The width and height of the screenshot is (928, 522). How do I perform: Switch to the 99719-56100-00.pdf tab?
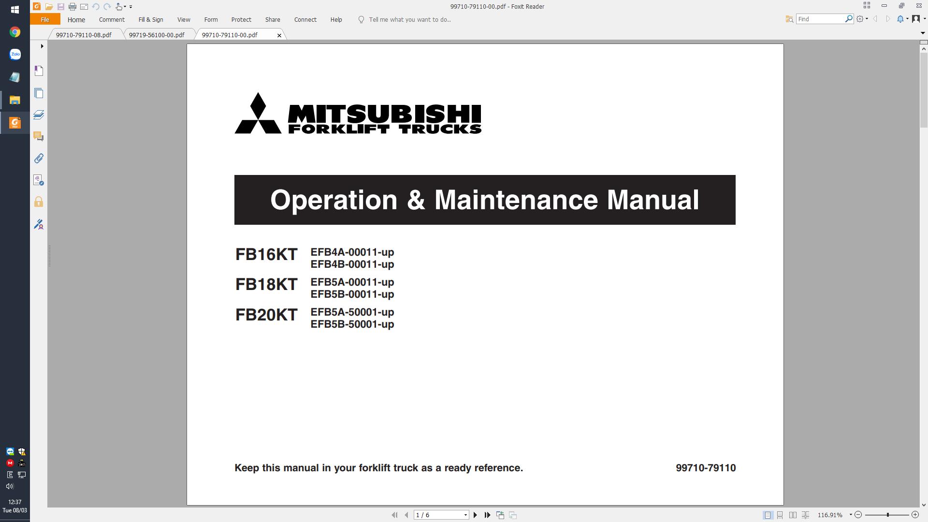(x=157, y=35)
